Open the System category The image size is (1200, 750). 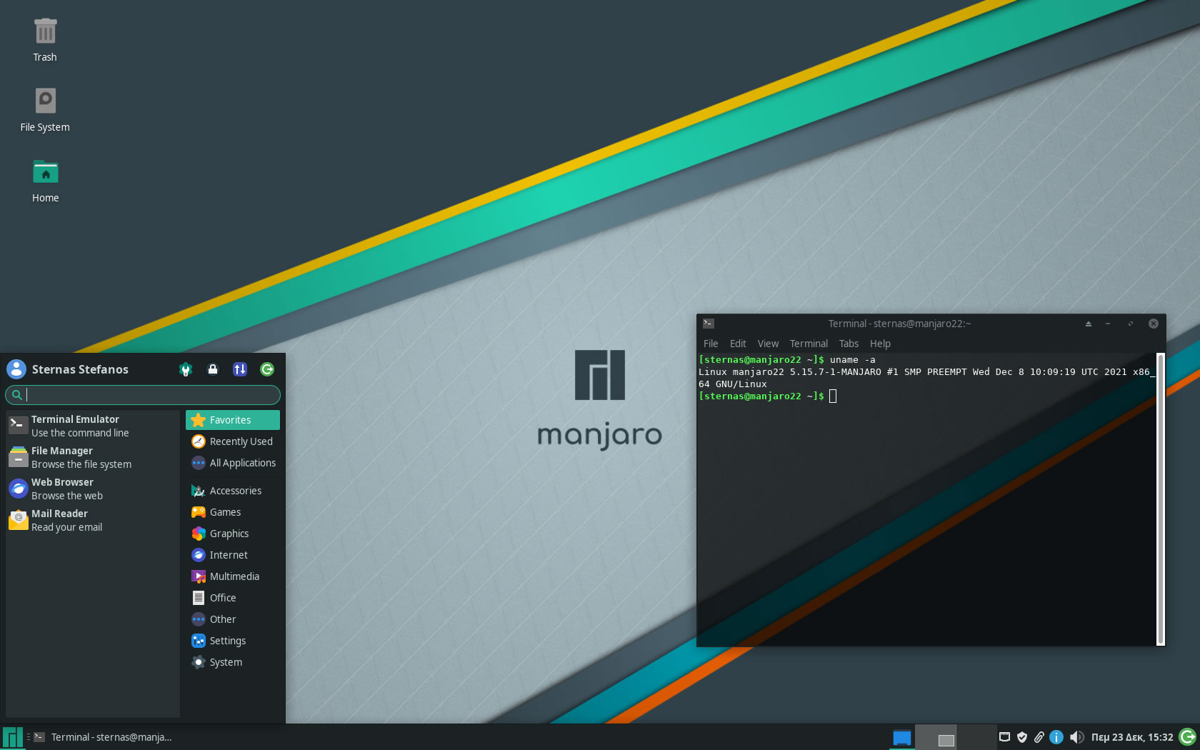[x=233, y=662]
